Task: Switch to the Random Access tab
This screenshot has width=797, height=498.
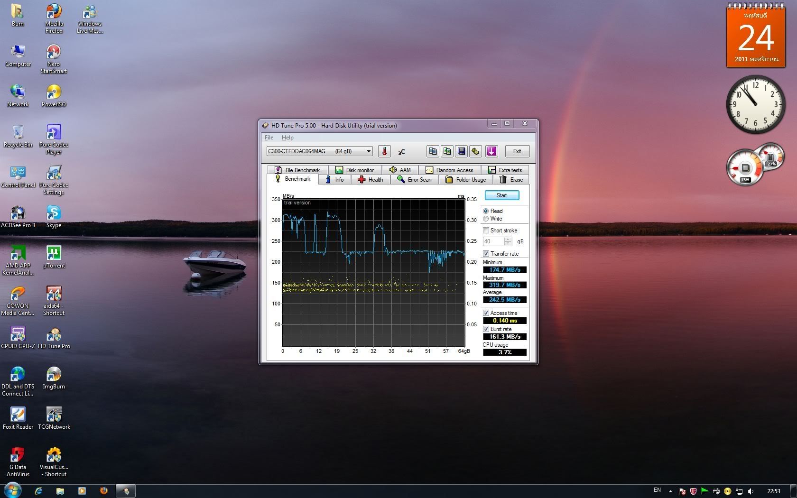Action: coord(450,170)
